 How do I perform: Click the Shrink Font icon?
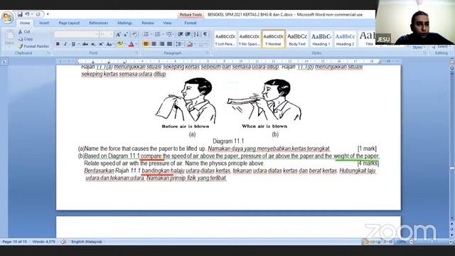[x=126, y=35]
